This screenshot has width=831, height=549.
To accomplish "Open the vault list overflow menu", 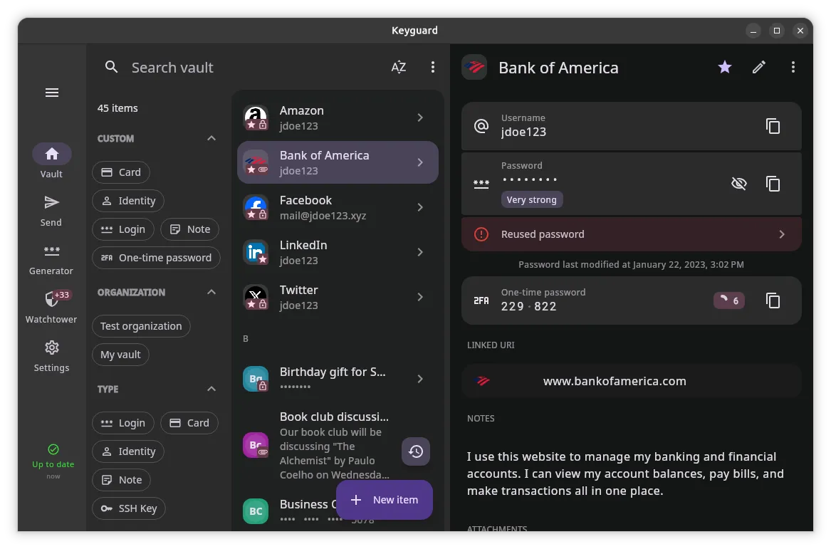I will point(432,68).
